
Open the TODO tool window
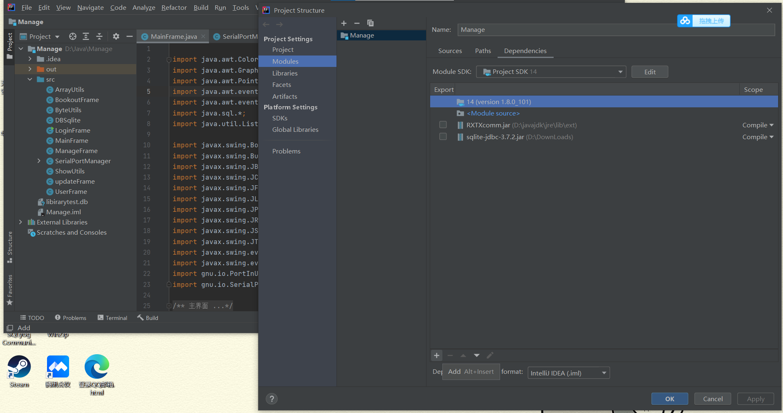[x=32, y=318]
